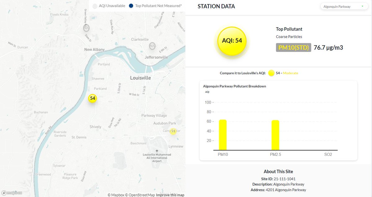372x197 pixels.
Task: Click the Moderate label text
Action: (x=290, y=73)
